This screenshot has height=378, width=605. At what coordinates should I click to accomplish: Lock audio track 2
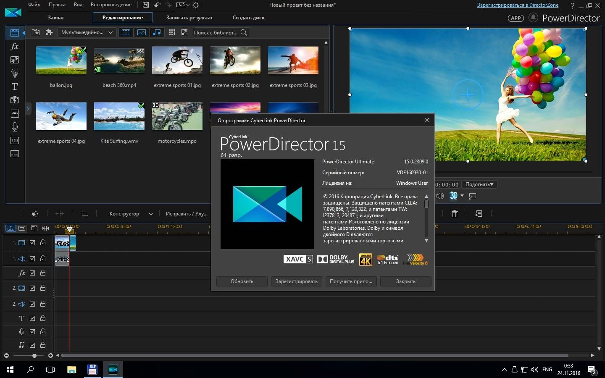click(43, 304)
